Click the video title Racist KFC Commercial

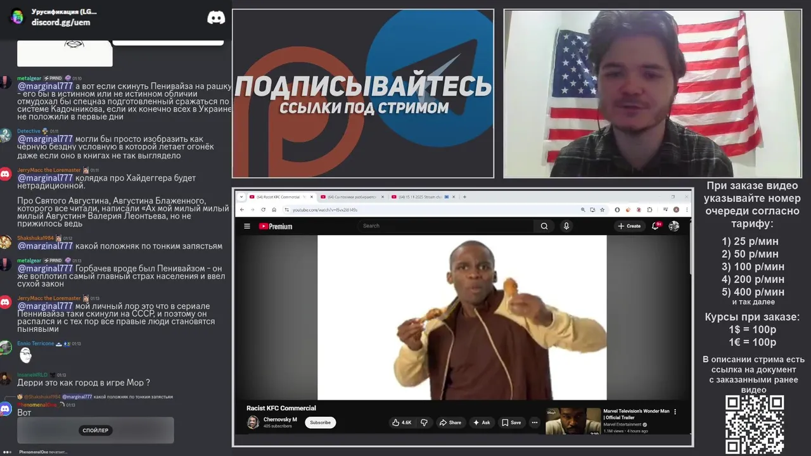point(281,408)
